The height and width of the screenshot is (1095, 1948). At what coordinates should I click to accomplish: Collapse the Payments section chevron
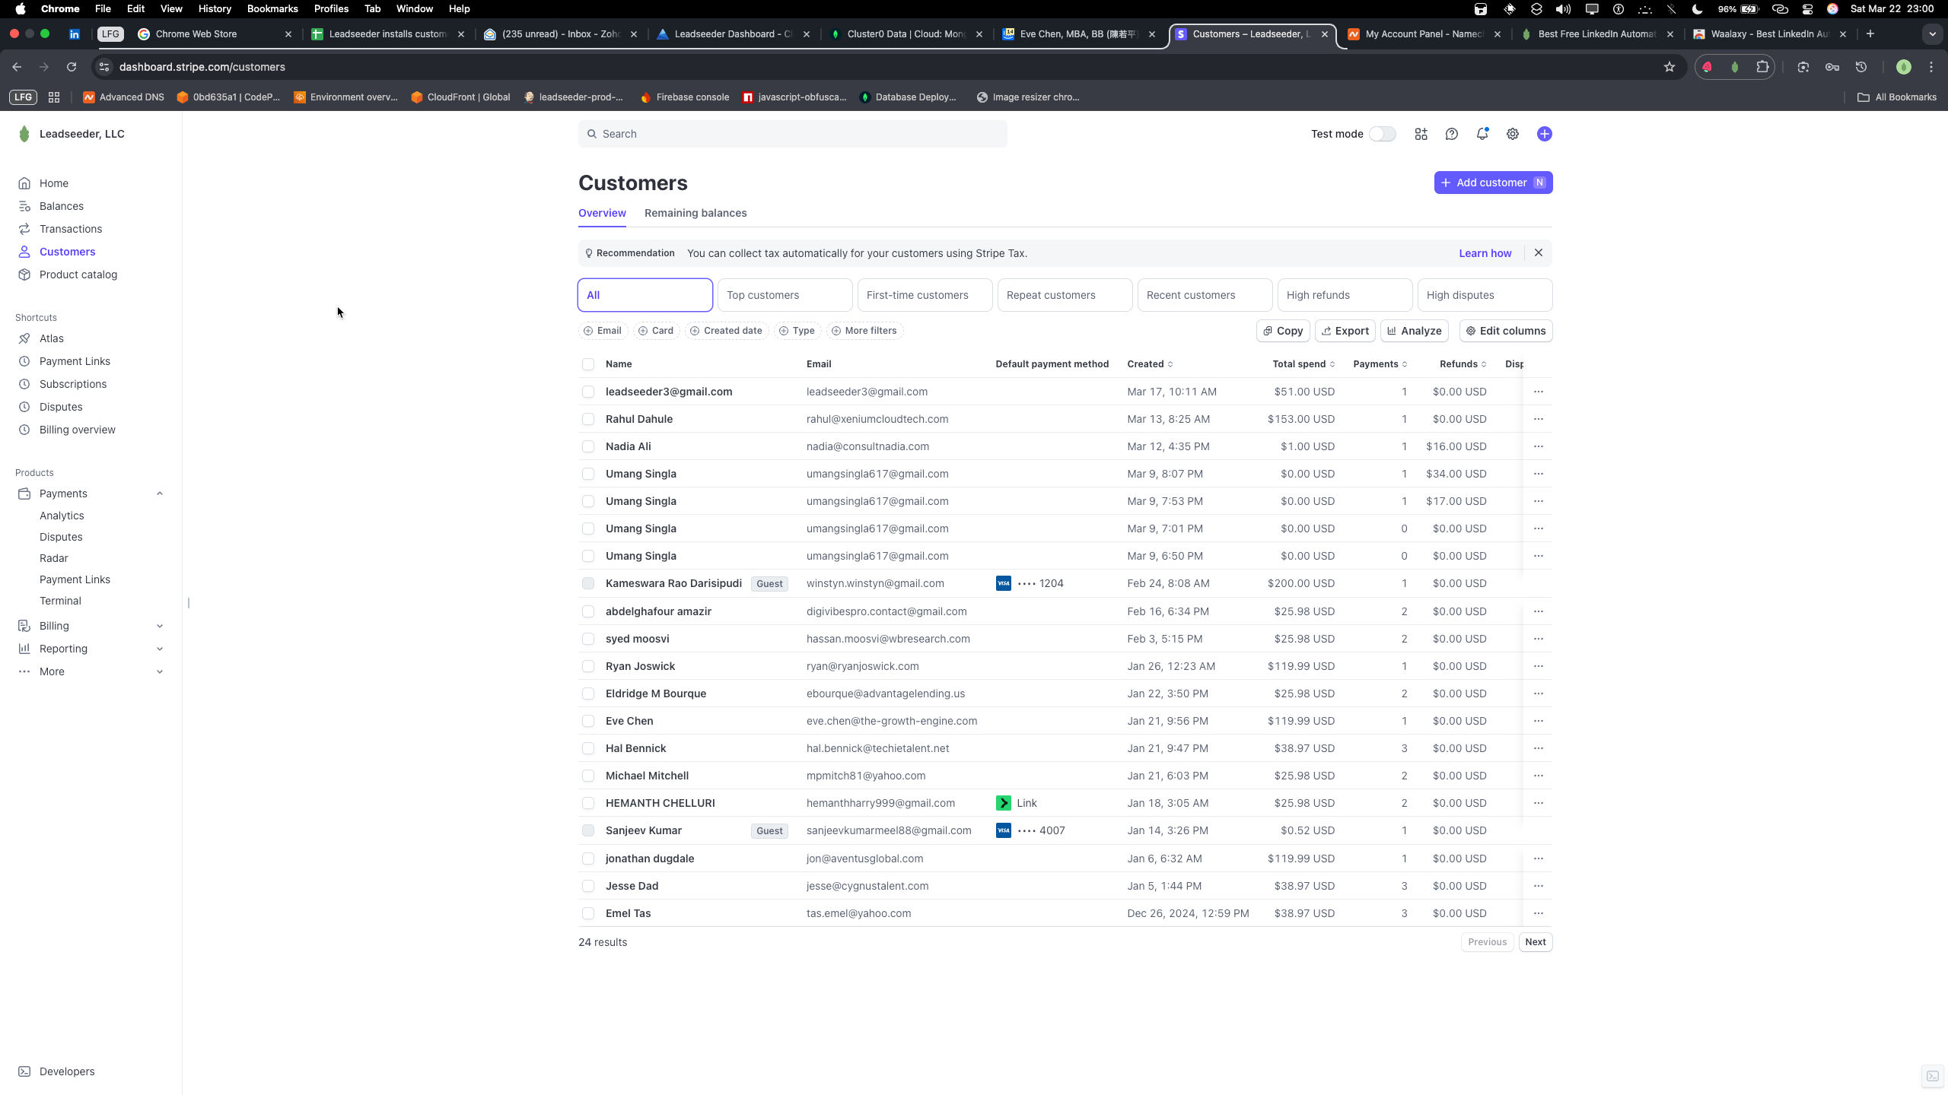click(159, 494)
